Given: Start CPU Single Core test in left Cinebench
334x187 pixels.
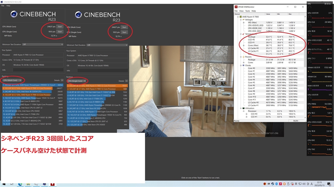Looking at the screenshot, I should [x=60, y=31].
